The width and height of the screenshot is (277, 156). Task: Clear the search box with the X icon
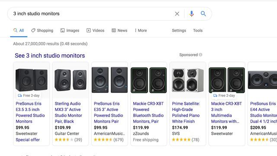tap(177, 13)
